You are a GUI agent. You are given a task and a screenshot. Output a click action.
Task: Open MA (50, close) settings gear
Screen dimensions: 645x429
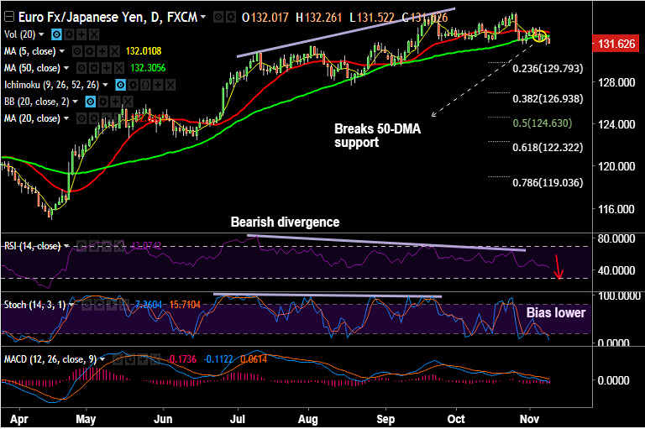(x=94, y=68)
